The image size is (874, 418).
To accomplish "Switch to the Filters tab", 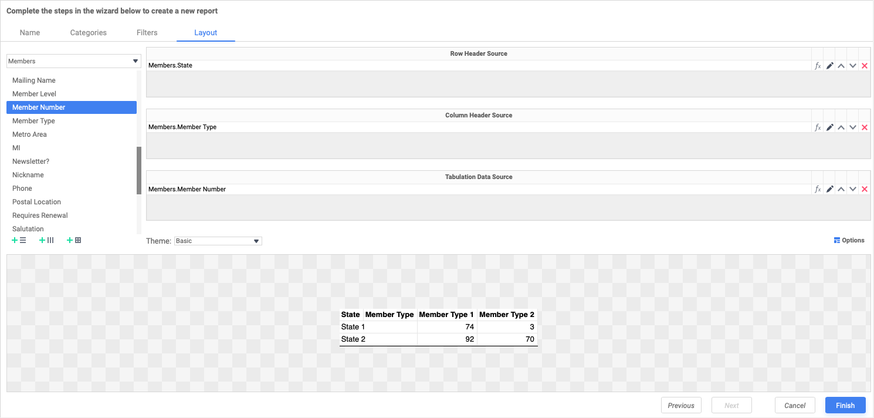I will (x=147, y=32).
